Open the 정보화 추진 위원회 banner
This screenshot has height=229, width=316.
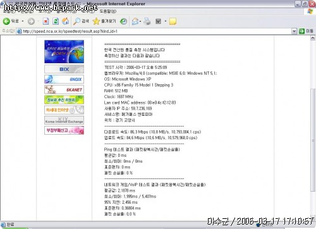coord(64,100)
